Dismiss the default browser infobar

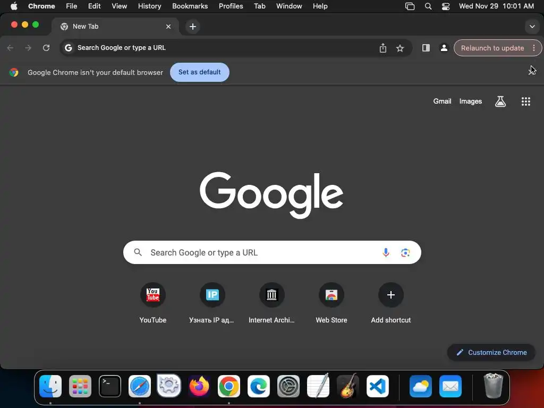click(531, 72)
